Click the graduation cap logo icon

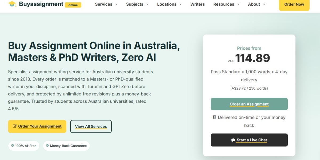pos(12,4)
